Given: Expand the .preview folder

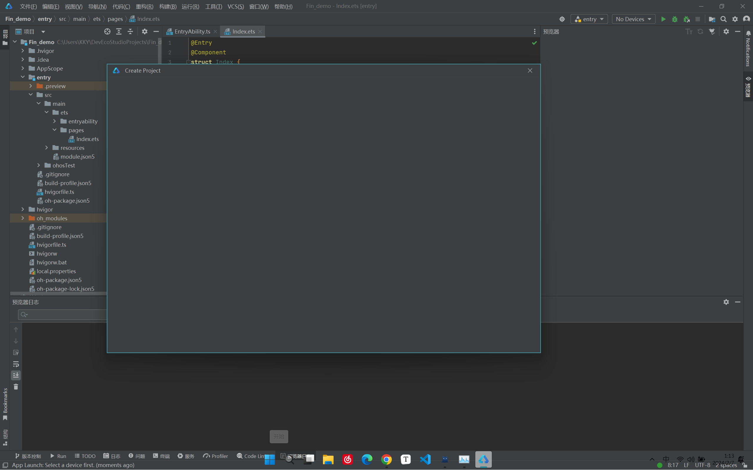Looking at the screenshot, I should pos(31,86).
